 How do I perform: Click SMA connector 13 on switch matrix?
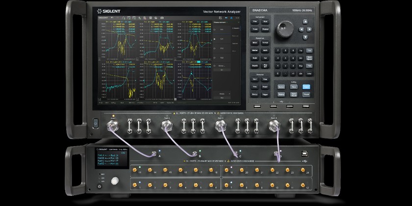pos(135,170)
